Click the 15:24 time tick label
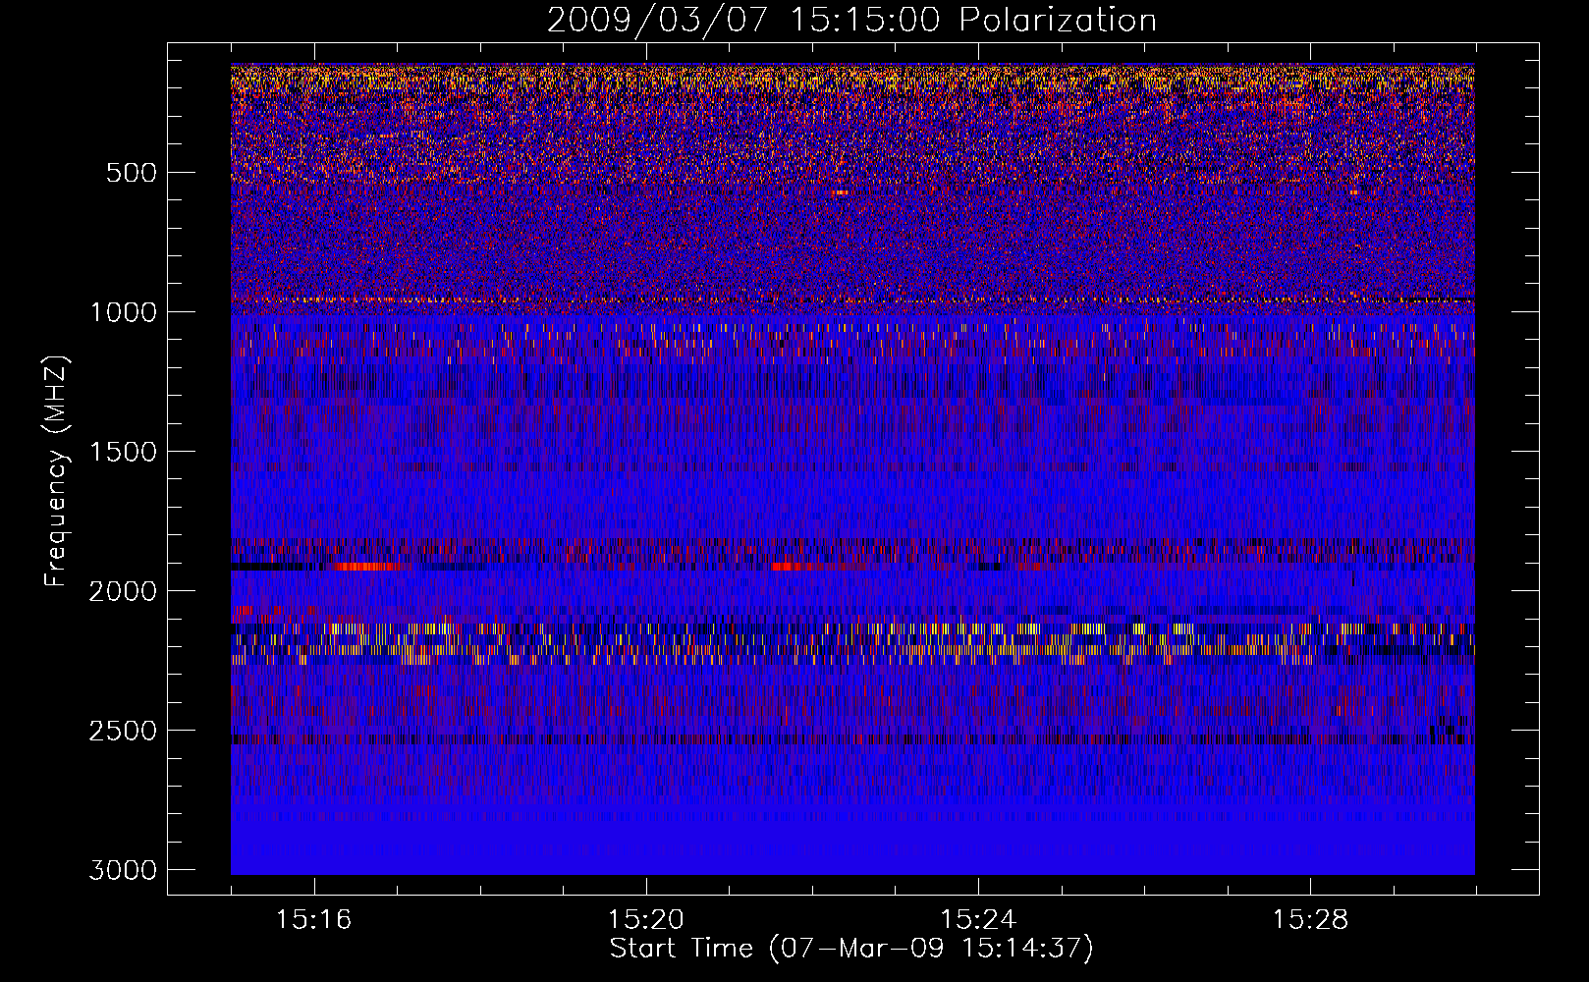 (977, 920)
